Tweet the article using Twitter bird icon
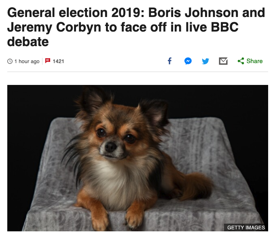Image resolution: width=273 pixels, height=237 pixels. click(205, 61)
